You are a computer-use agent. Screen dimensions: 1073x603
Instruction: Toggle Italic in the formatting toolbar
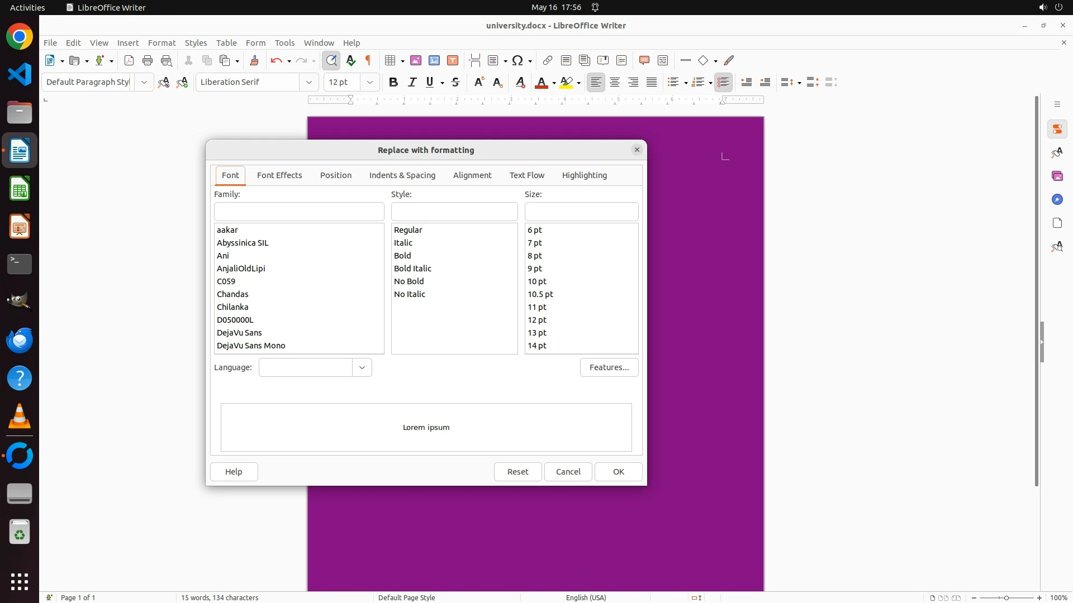click(x=412, y=82)
